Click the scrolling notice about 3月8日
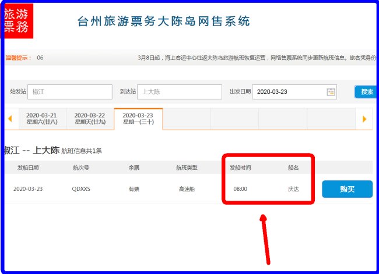 click(257, 58)
